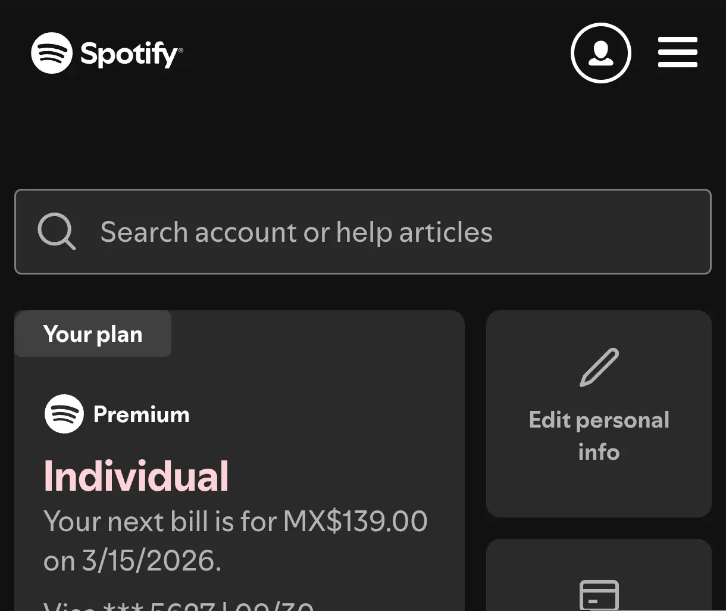Image resolution: width=726 pixels, height=611 pixels.
Task: Open the tile below Edit personal info
Action: pyautogui.click(x=599, y=575)
